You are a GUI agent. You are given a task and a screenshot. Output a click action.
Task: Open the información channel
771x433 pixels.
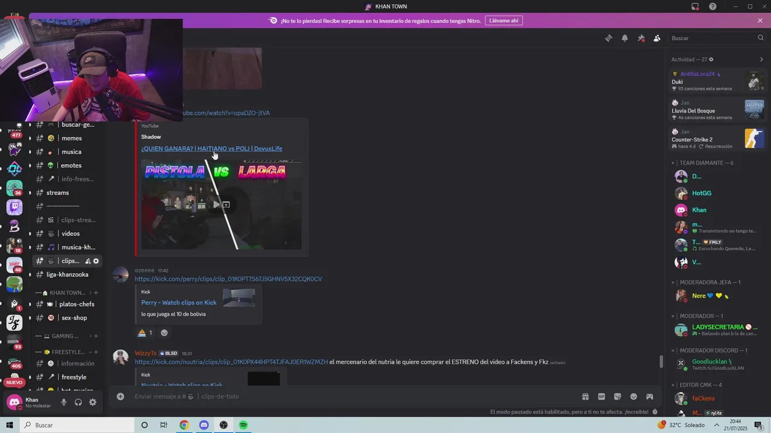pos(66,363)
